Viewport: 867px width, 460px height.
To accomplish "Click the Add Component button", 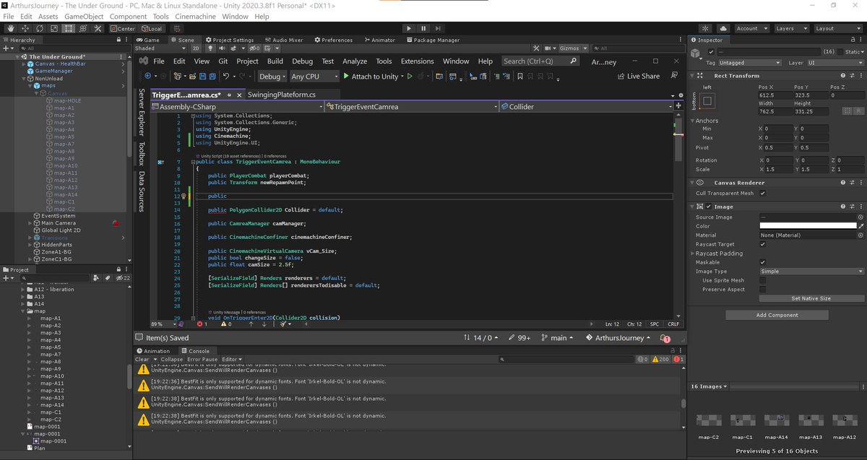I will click(x=777, y=315).
